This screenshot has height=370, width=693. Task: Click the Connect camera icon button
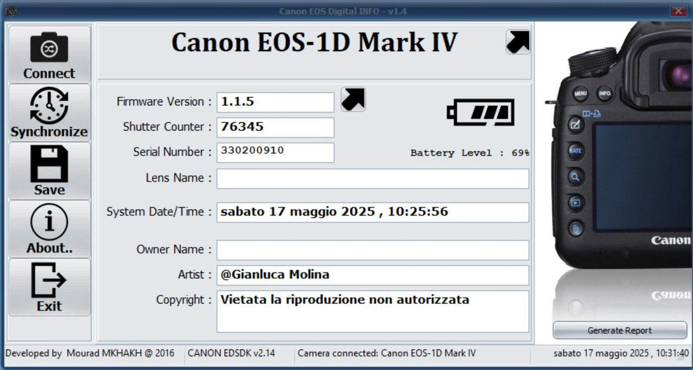(x=49, y=55)
